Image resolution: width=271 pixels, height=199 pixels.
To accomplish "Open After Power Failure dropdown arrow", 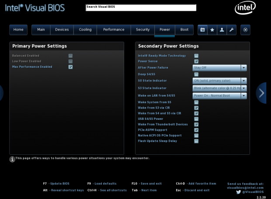I will [x=244, y=68].
